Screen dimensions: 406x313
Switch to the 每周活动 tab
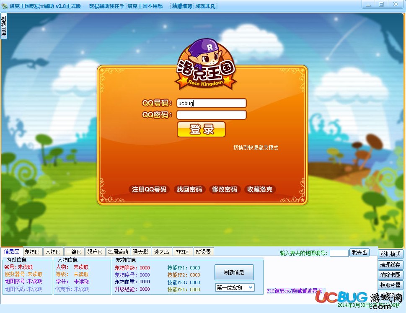click(118, 252)
